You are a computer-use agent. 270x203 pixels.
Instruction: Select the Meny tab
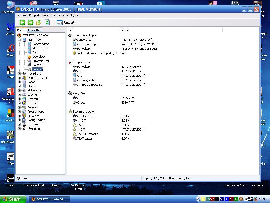coord(21,30)
